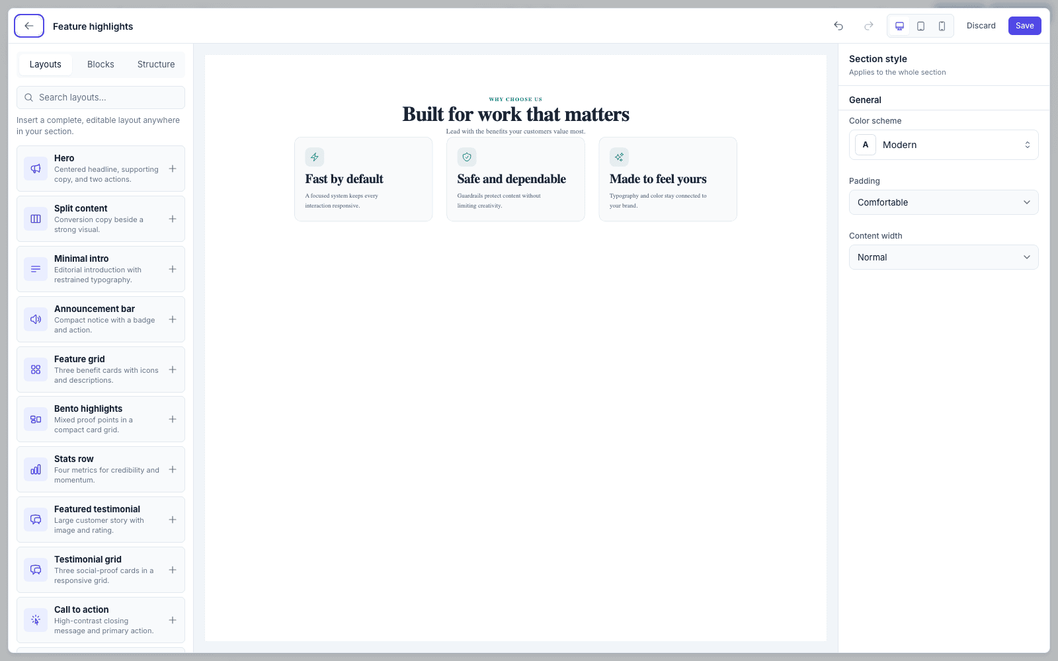Select the 'Built for work that matters' heading
Image resolution: width=1058 pixels, height=661 pixels.
[516, 114]
